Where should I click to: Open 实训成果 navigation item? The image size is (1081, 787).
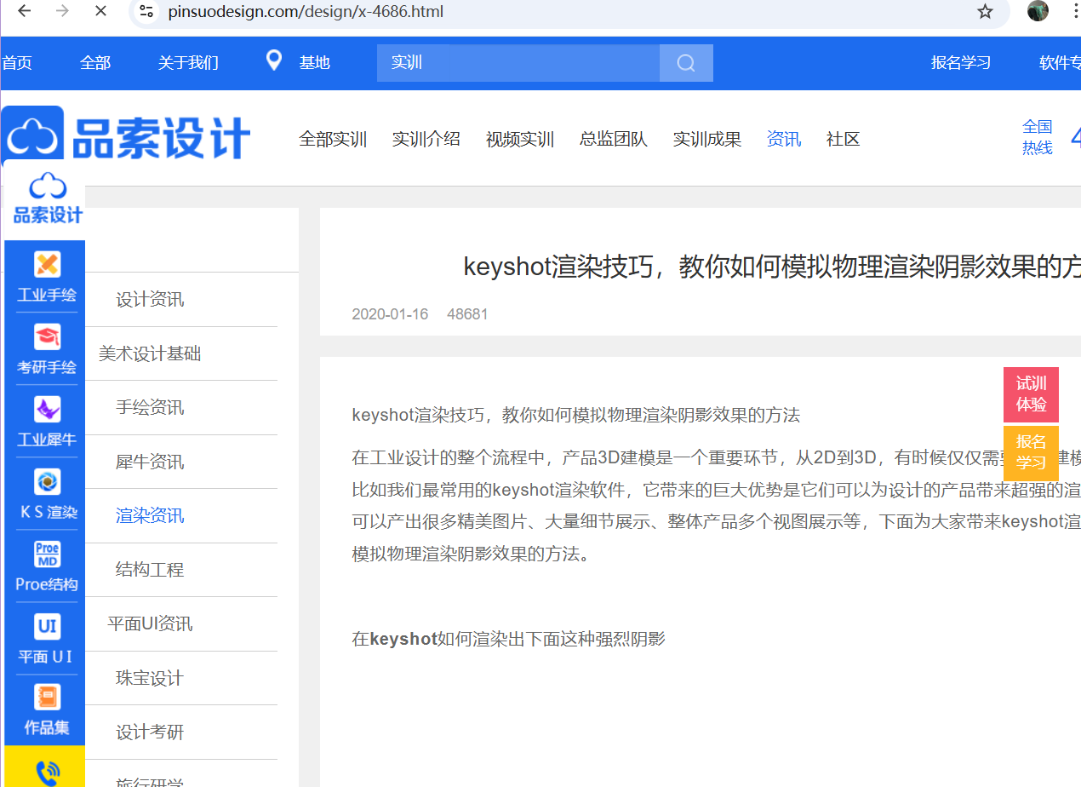pyautogui.click(x=707, y=140)
